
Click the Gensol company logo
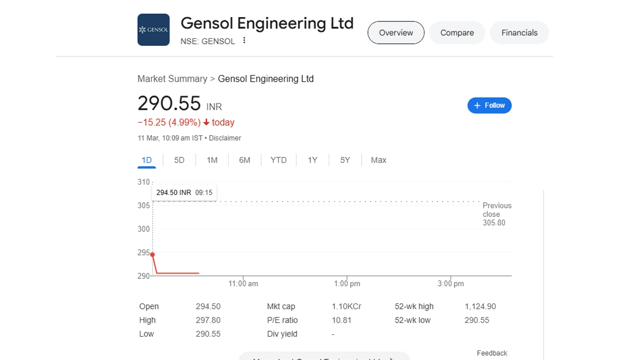[x=154, y=30]
